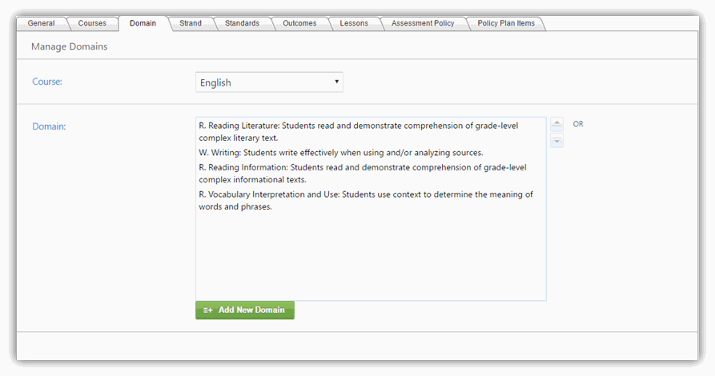Image resolution: width=715 pixels, height=376 pixels.
Task: Click the Course: field label
Action: pyautogui.click(x=47, y=82)
